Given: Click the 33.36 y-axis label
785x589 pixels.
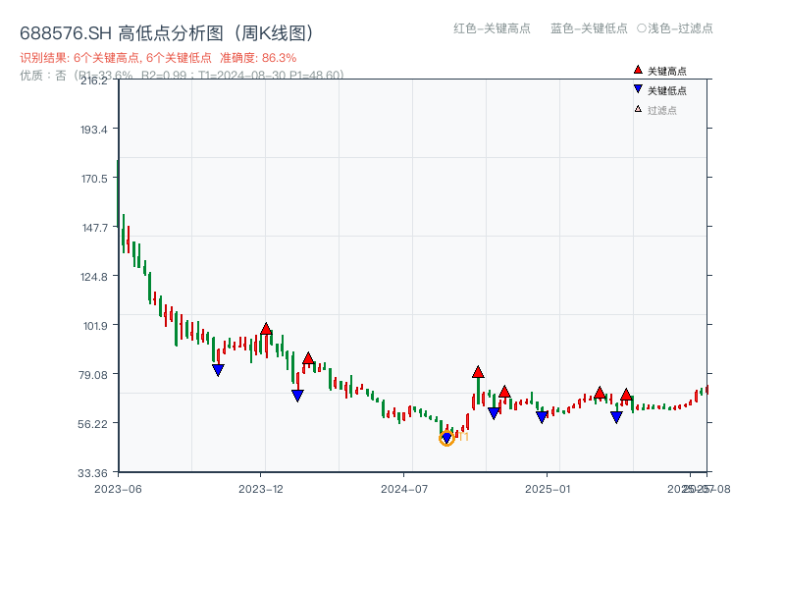Looking at the screenshot, I should pyautogui.click(x=92, y=473).
